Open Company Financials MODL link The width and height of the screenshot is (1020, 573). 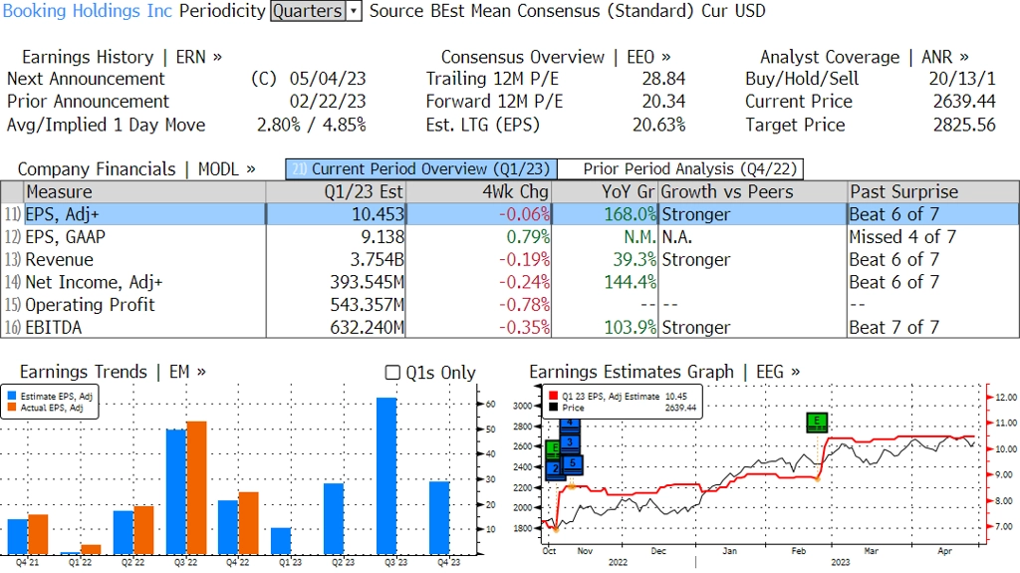click(136, 169)
